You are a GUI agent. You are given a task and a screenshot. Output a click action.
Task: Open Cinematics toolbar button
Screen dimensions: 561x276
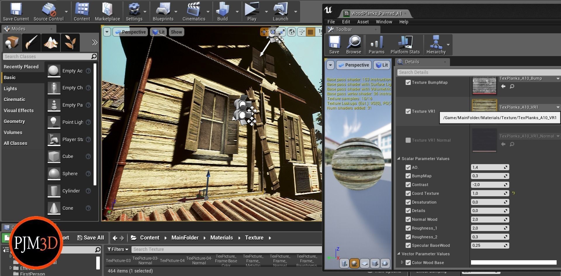[194, 12]
